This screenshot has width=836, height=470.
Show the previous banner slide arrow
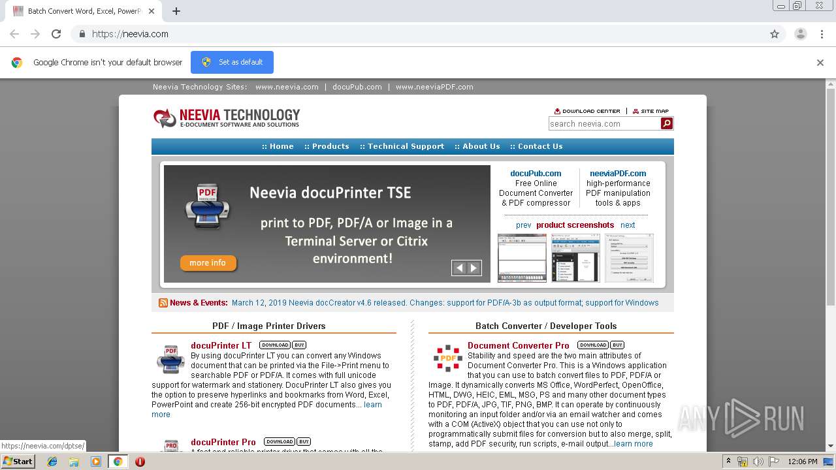click(x=460, y=268)
